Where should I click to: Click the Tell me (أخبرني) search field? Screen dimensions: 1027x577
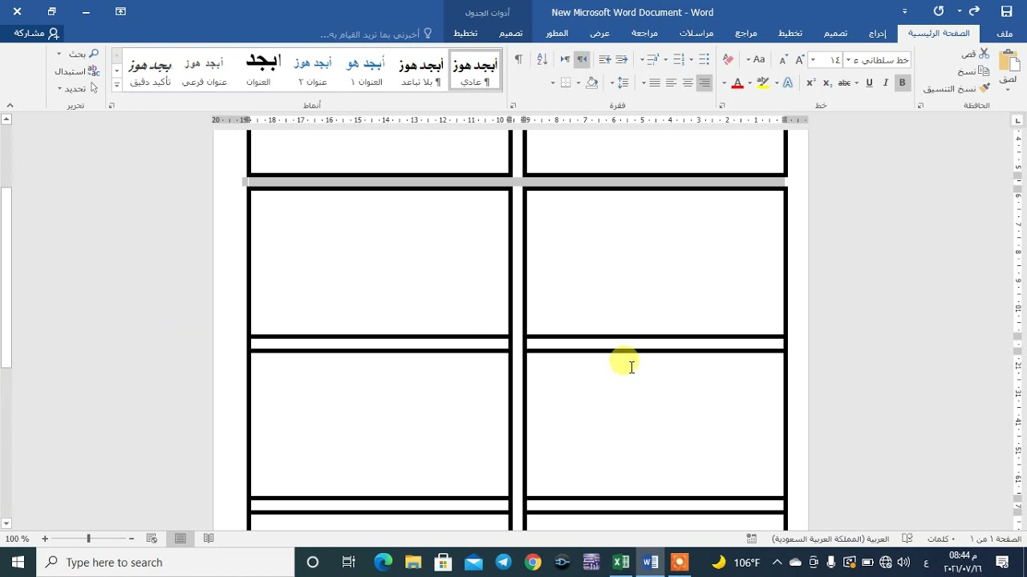click(x=376, y=34)
